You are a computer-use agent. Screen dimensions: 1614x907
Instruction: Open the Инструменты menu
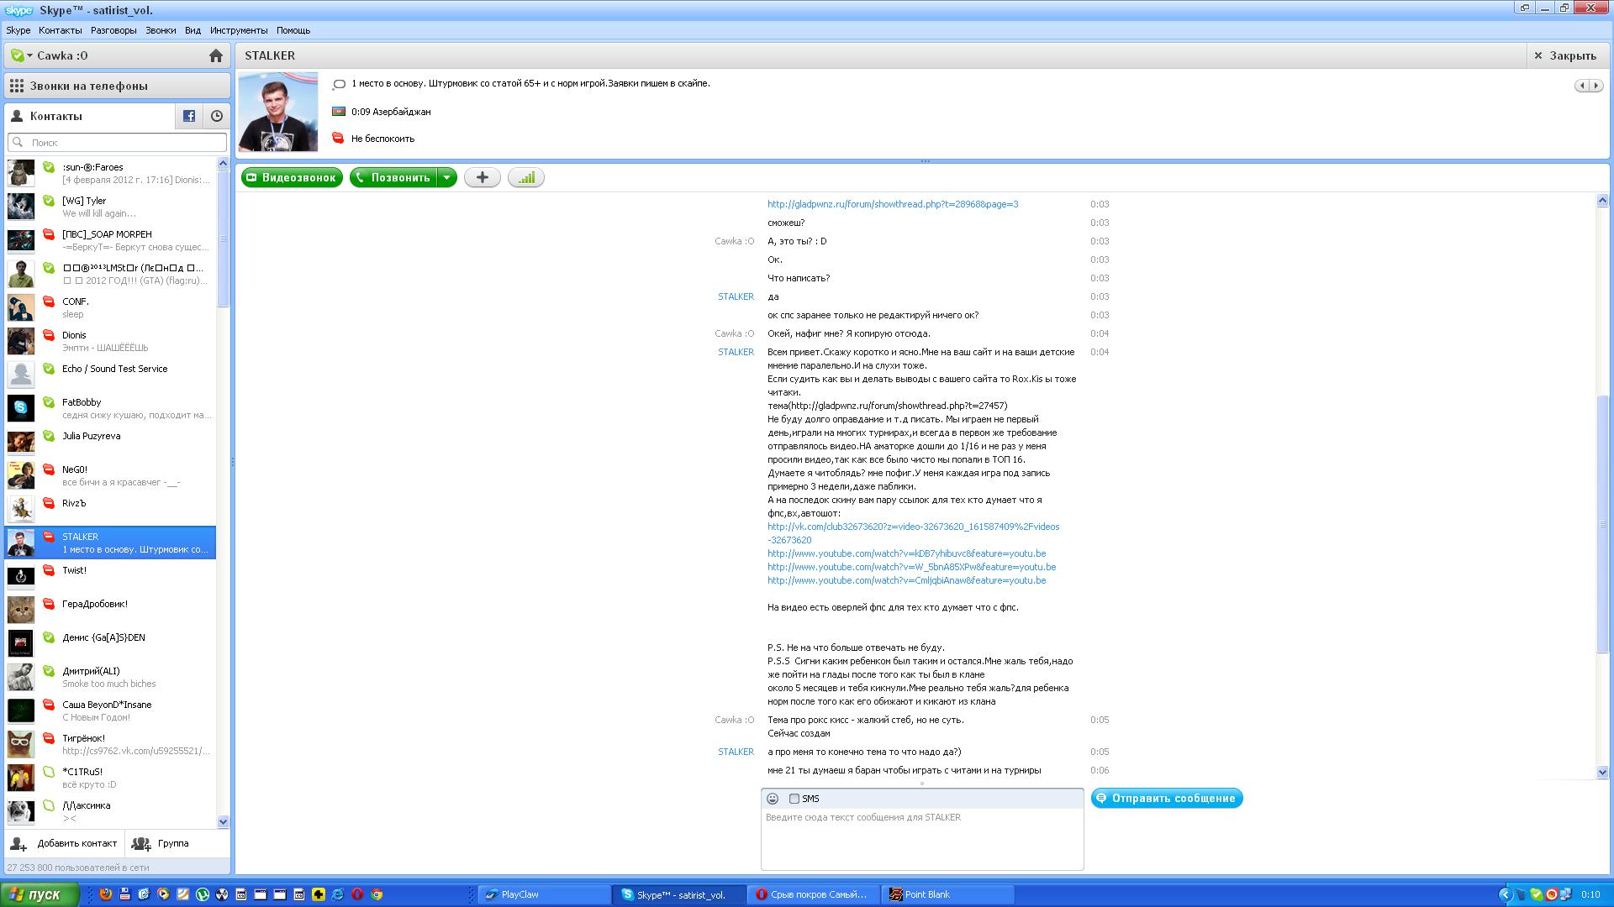(x=239, y=30)
